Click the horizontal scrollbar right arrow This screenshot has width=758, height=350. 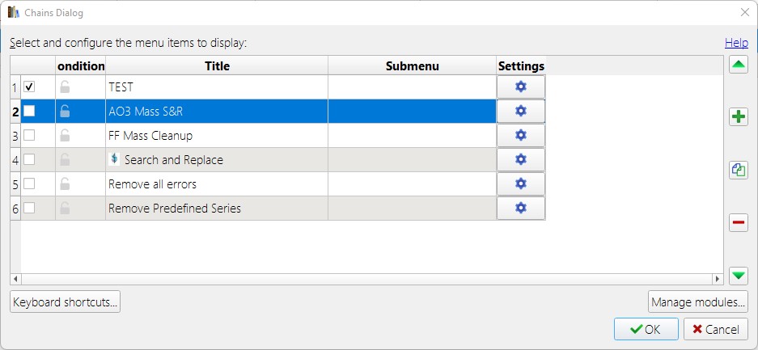click(717, 279)
